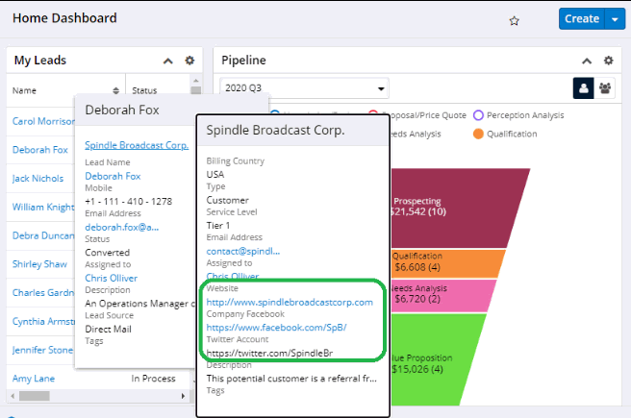
Task: Click the My Leads vertical scrollbar thumb
Action: click(196, 90)
